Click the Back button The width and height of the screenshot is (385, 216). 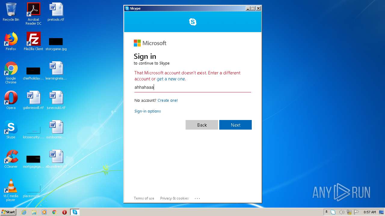click(202, 125)
